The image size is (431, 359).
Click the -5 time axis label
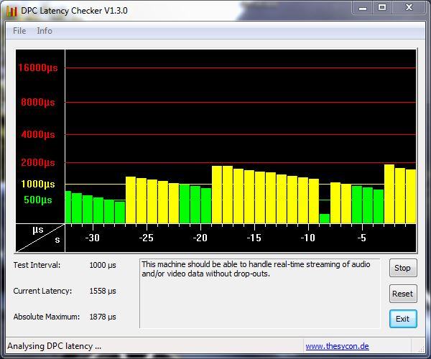pos(362,238)
